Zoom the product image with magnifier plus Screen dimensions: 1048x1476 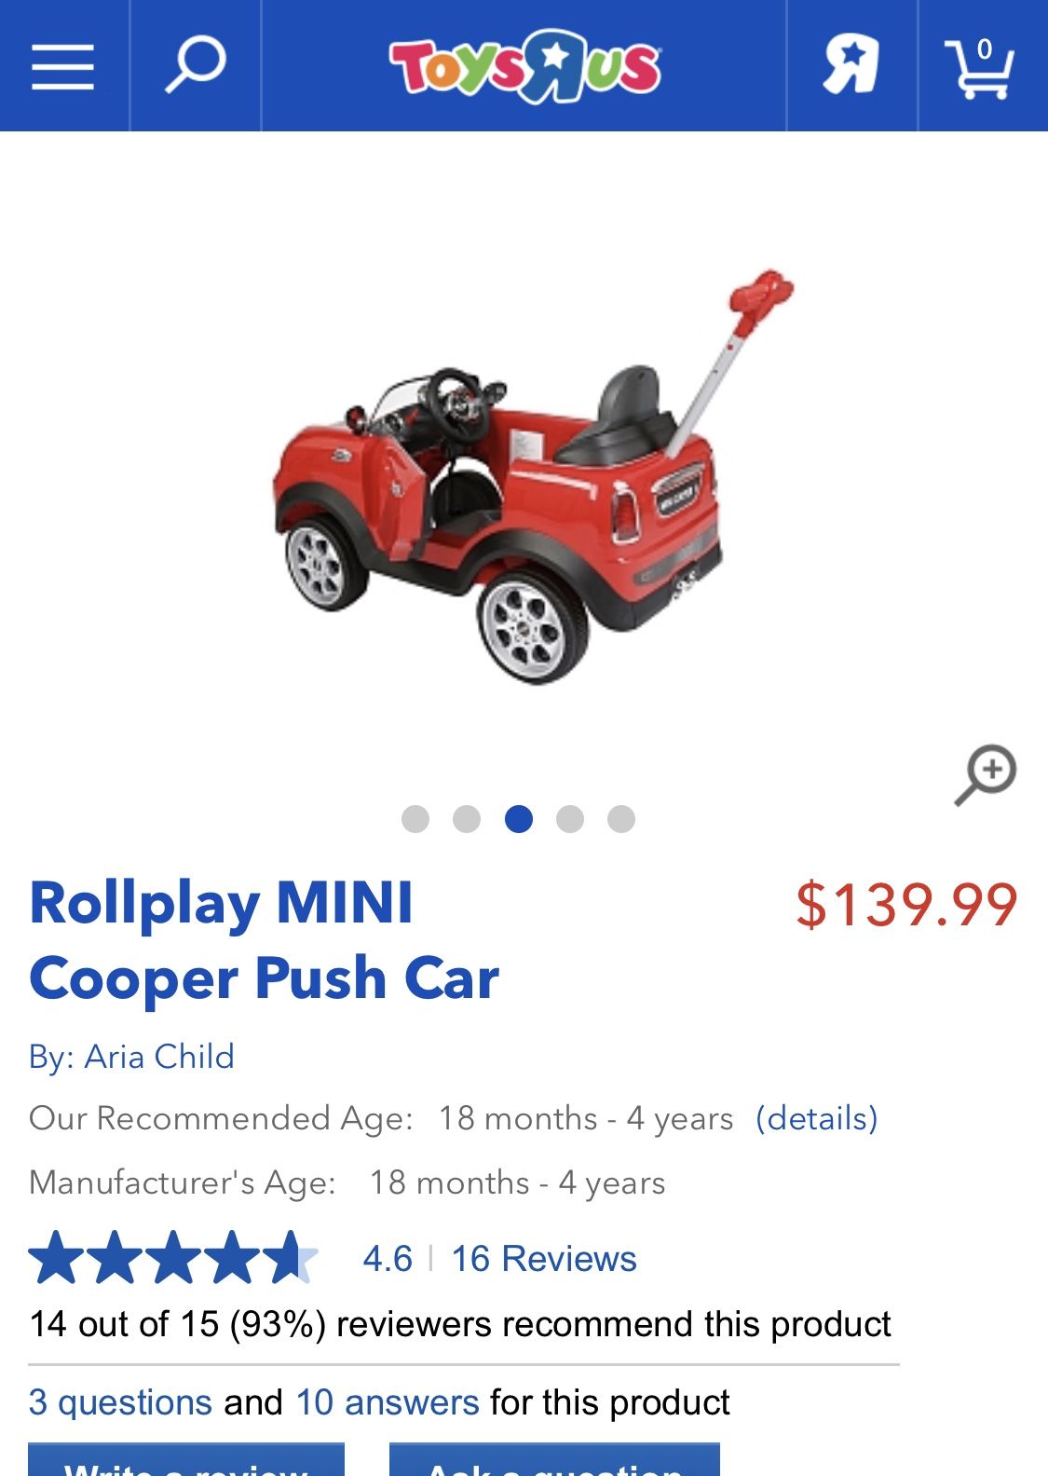coord(986,775)
